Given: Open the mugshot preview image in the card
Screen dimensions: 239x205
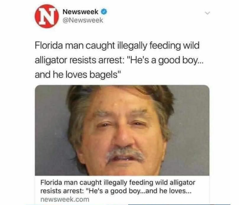Looking at the screenshot, I should click(122, 130).
